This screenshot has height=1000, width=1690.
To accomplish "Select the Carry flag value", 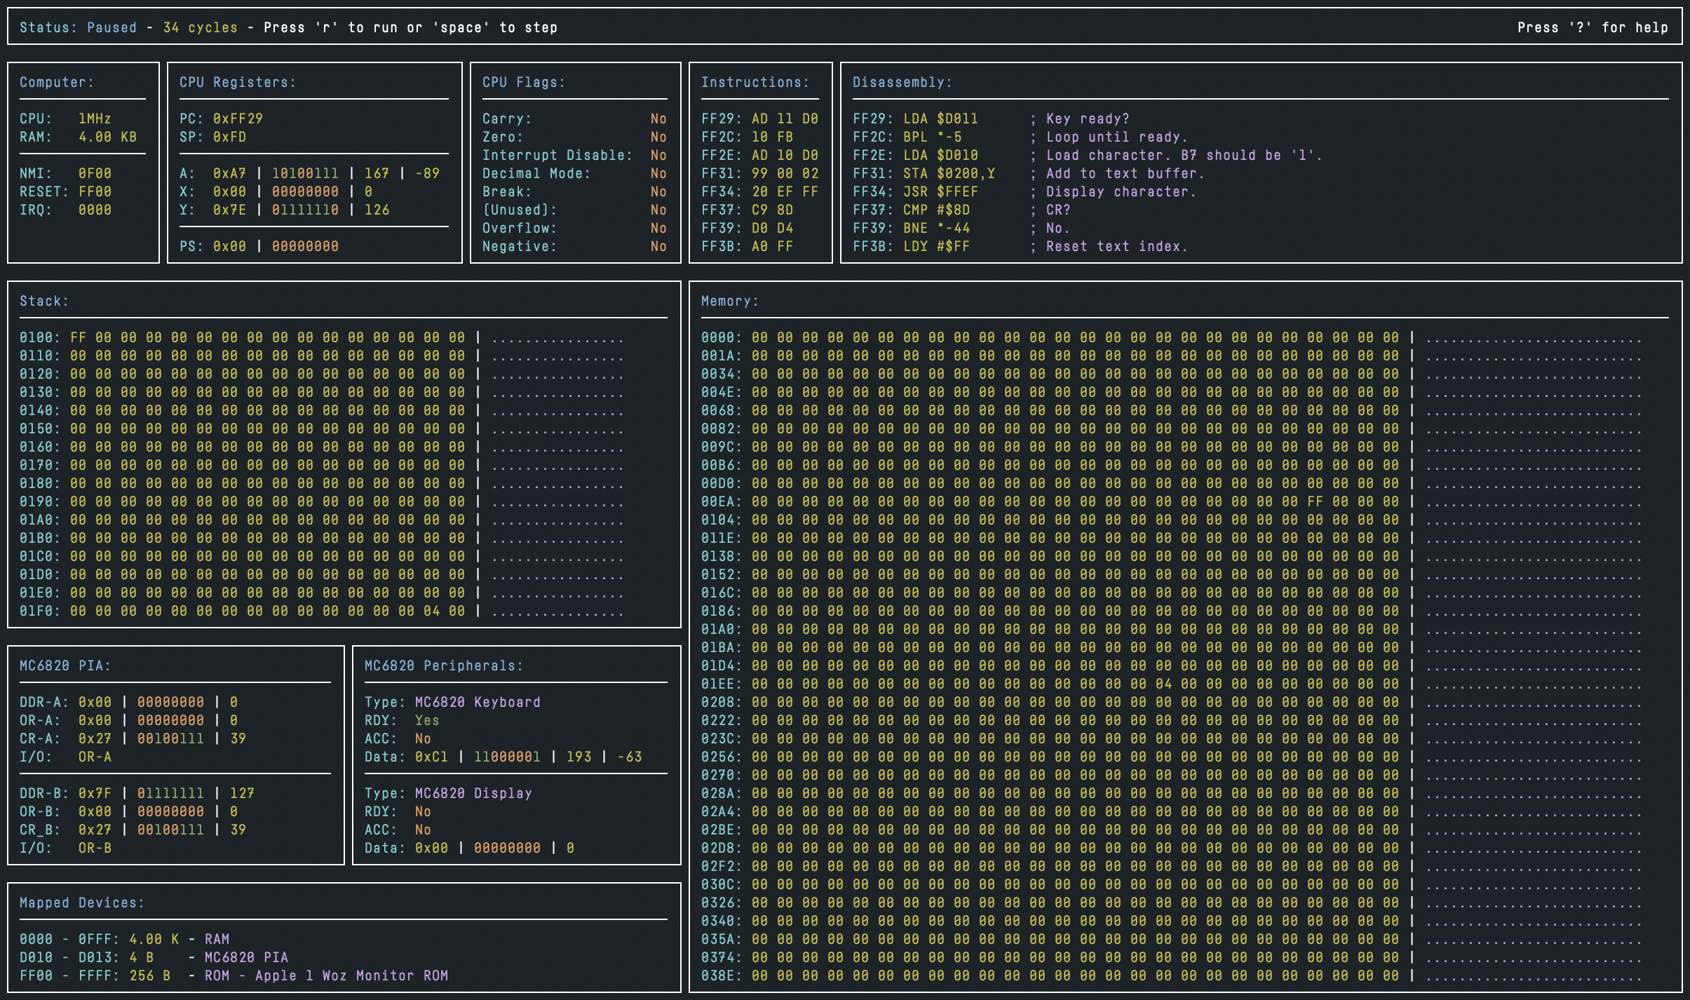I will (x=658, y=119).
